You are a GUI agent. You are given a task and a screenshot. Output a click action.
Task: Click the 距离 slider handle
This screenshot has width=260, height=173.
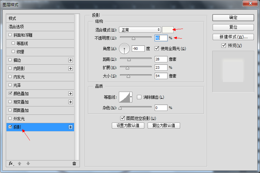[x=129, y=59]
